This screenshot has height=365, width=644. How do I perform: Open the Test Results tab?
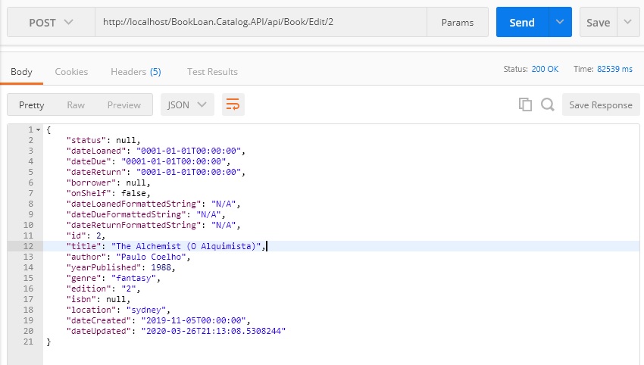(212, 72)
